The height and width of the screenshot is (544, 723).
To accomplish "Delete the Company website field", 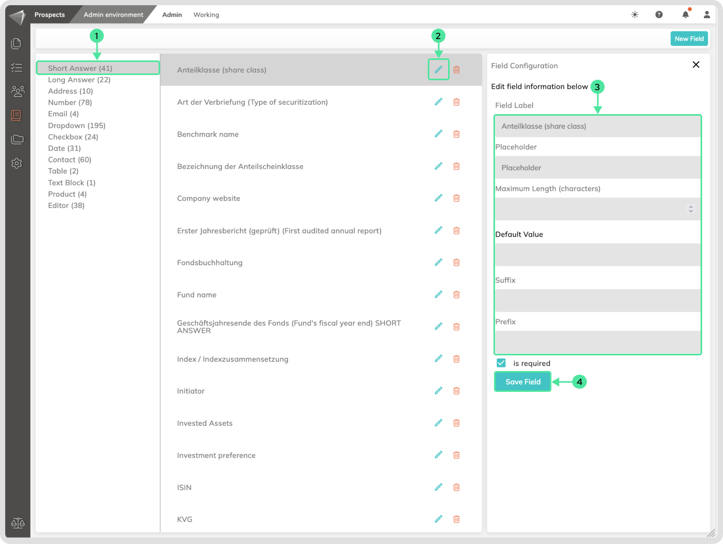I will pyautogui.click(x=456, y=198).
